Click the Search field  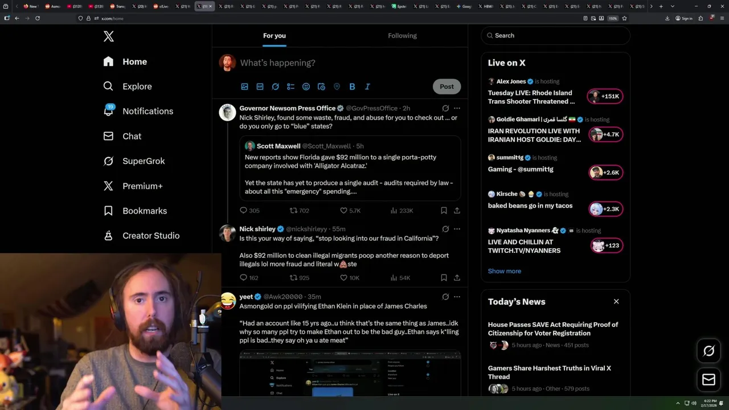pyautogui.click(x=555, y=35)
